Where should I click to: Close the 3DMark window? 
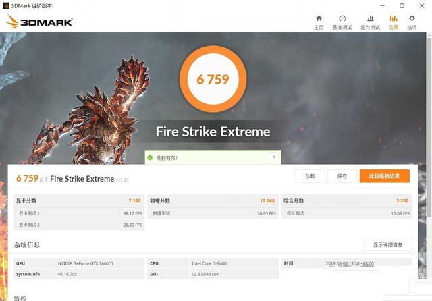click(x=422, y=6)
